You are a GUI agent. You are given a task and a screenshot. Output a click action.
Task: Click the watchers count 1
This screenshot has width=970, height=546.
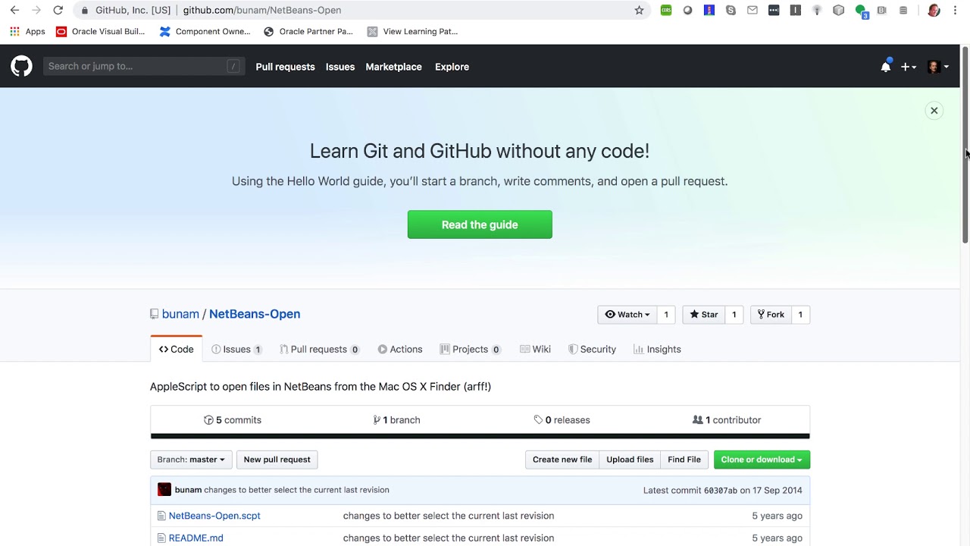pos(666,315)
